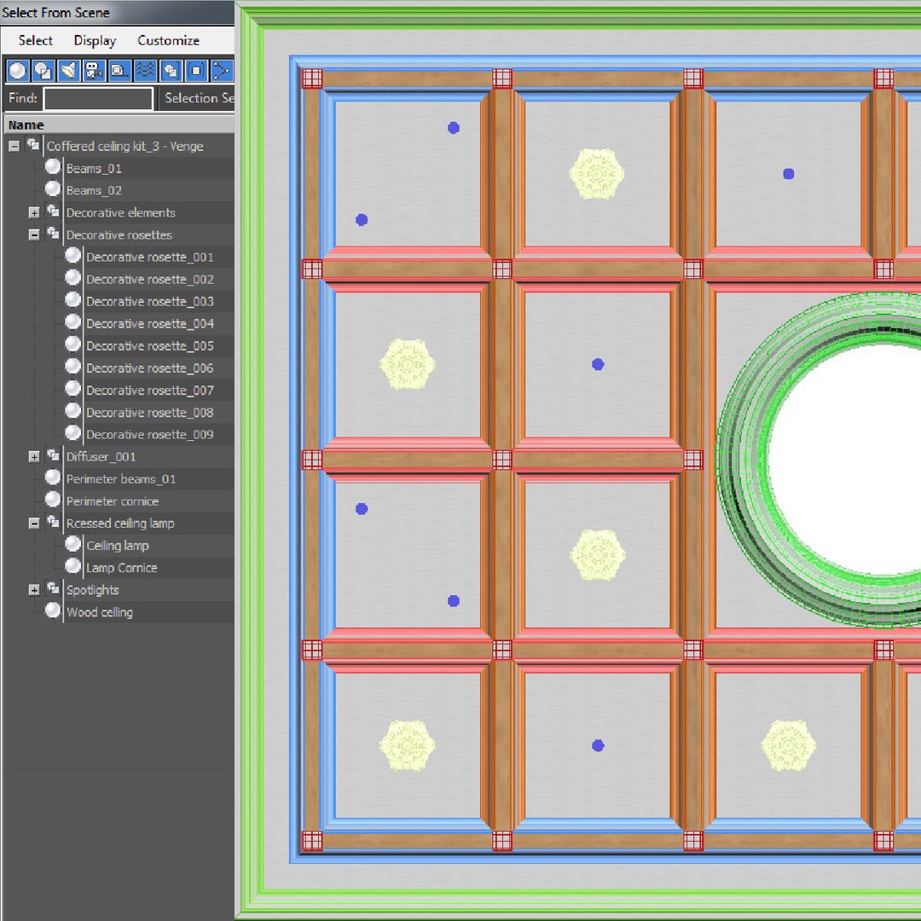This screenshot has width=921, height=921.
Task: Select the Decorative rosette_002 row
Action: coord(149,279)
